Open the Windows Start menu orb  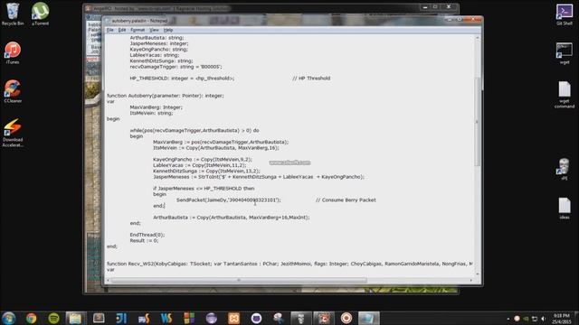[x=8, y=318]
